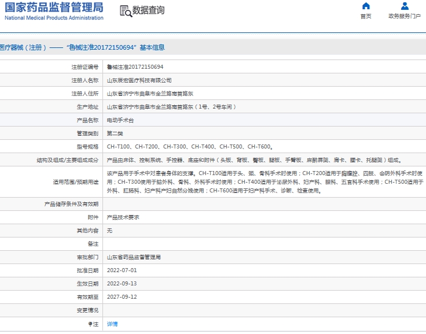
Task: Click the 数据查询 search document icon
Action: 126,11
